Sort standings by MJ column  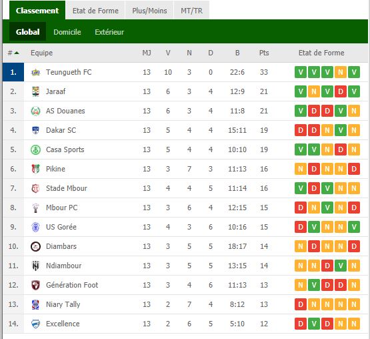147,53
